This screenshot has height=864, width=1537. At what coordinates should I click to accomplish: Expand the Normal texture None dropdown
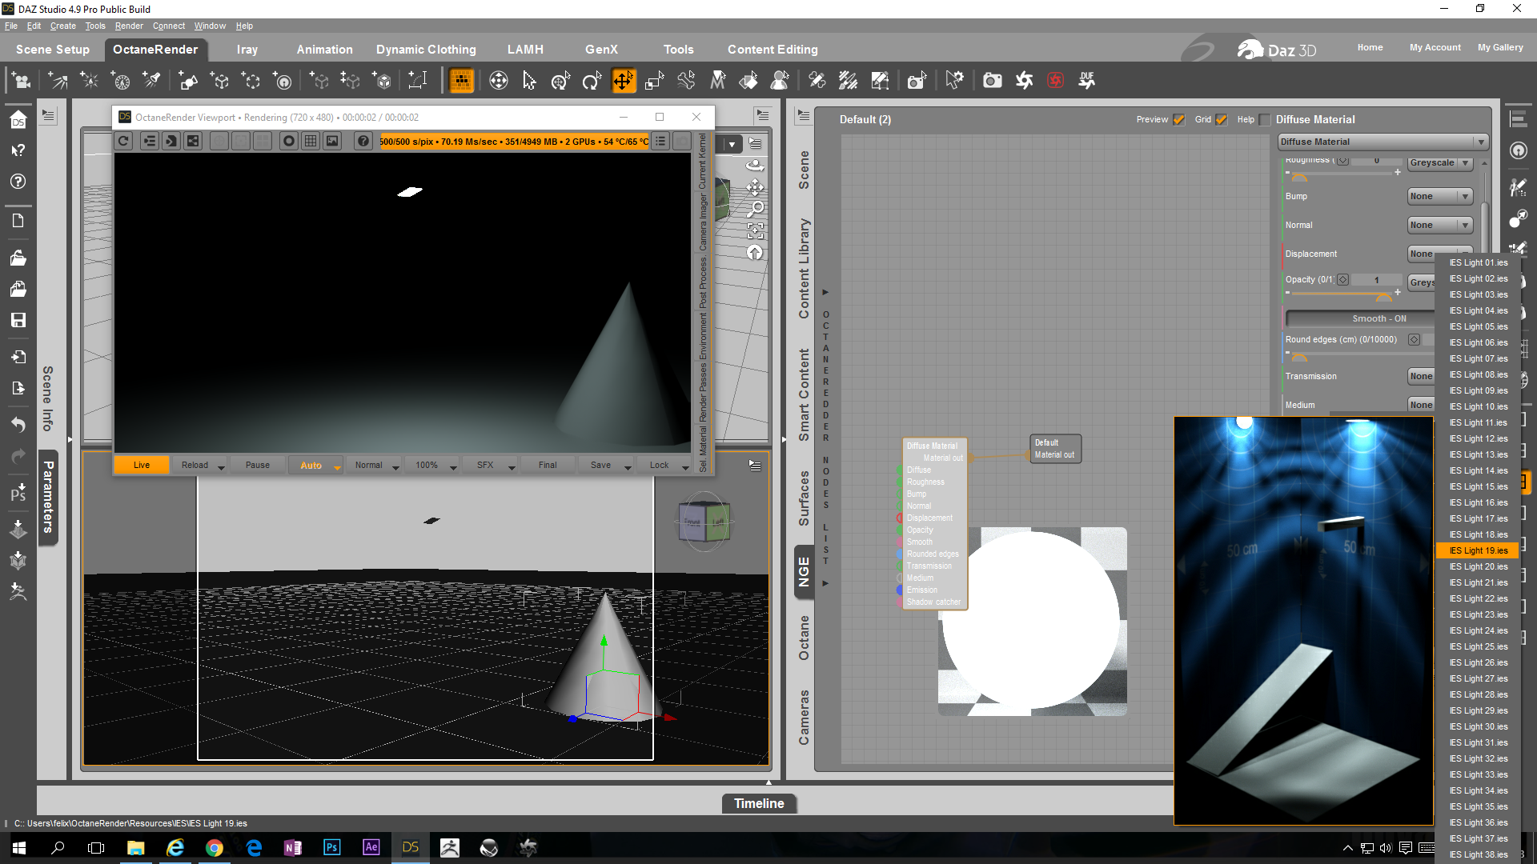click(x=1439, y=226)
